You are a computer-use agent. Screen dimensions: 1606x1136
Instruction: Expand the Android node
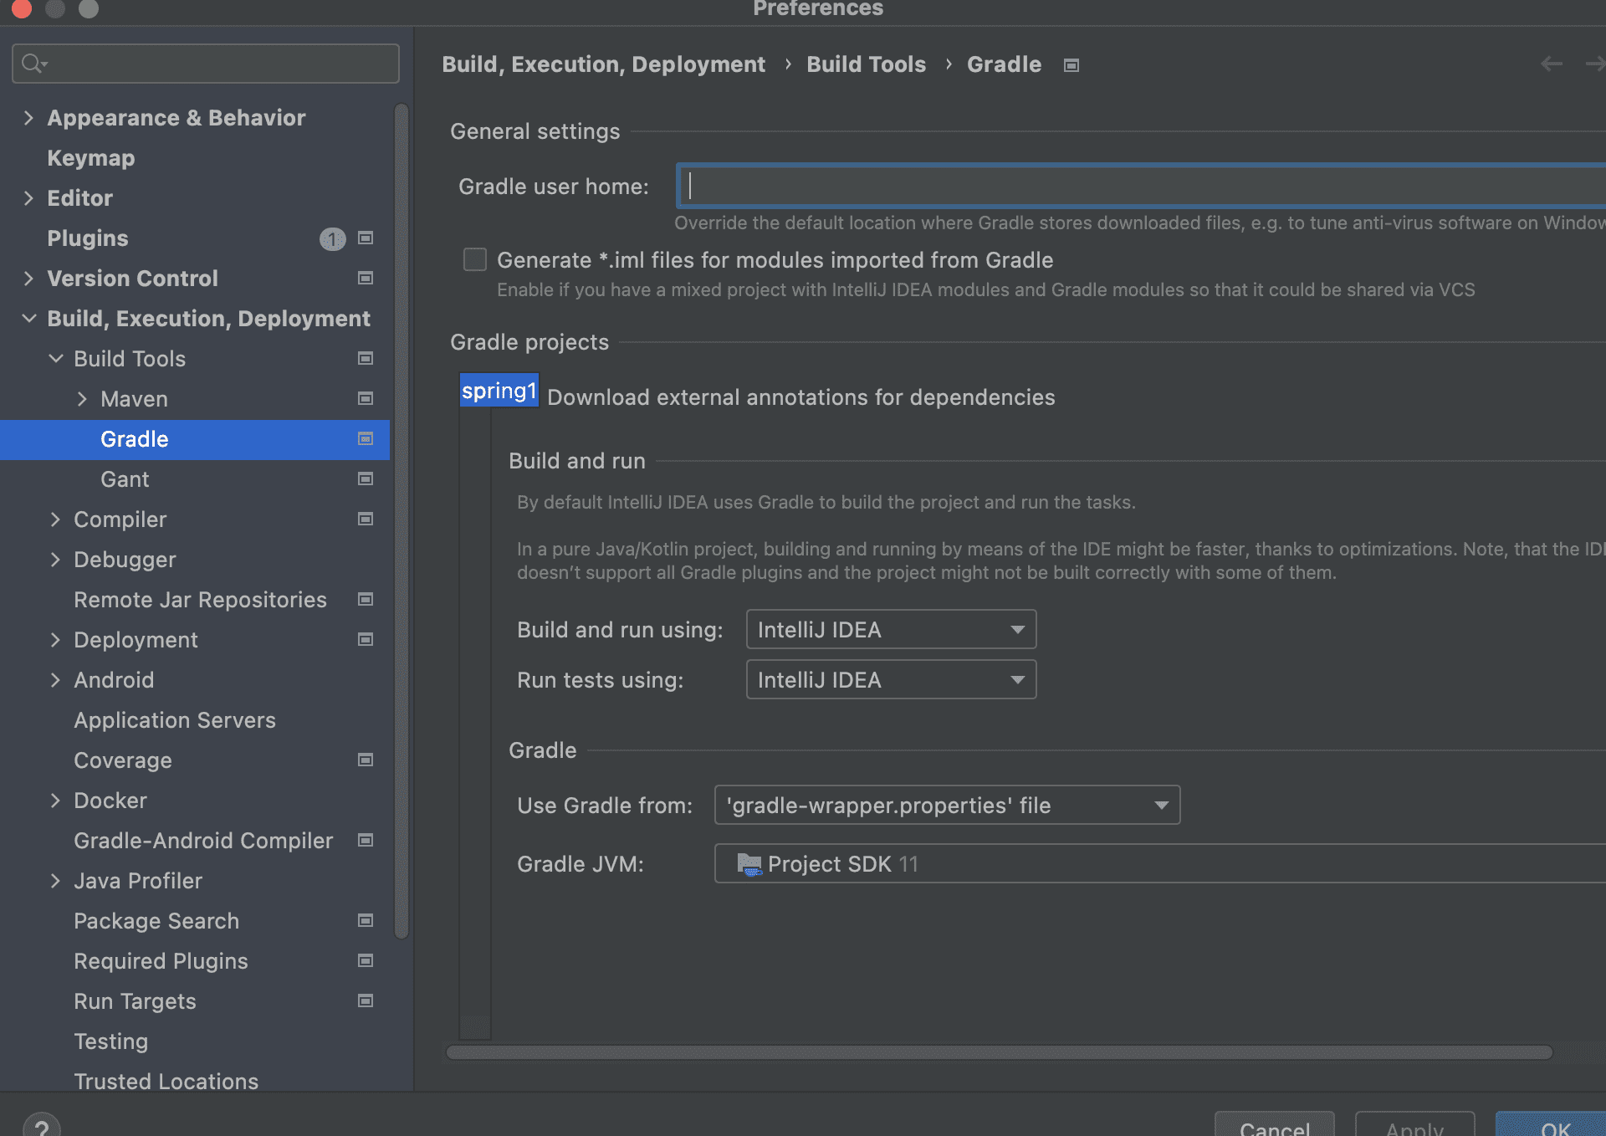click(x=55, y=680)
